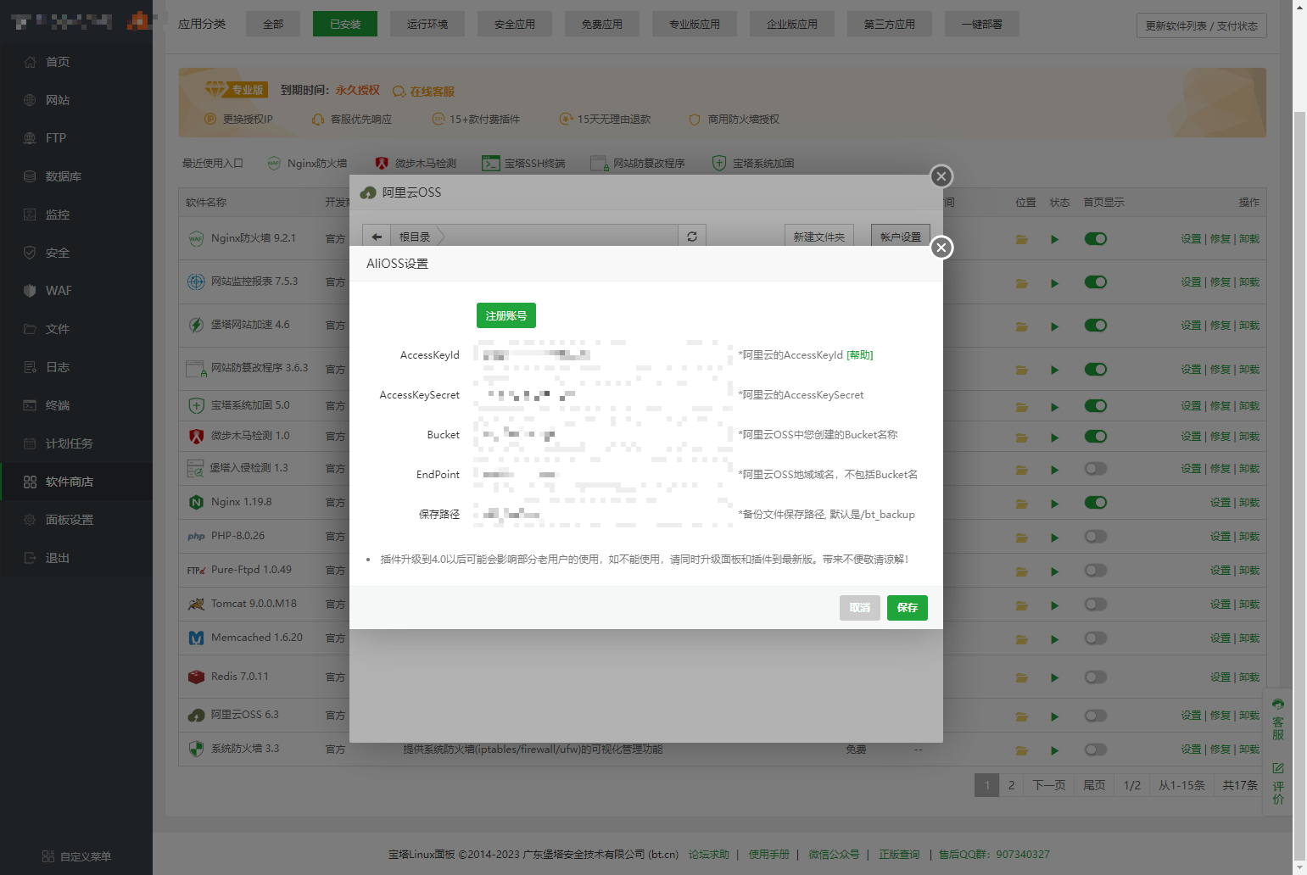Click play arrow status for Redis 7.0.11
Viewport: 1307px width, 875px height.
click(1054, 677)
